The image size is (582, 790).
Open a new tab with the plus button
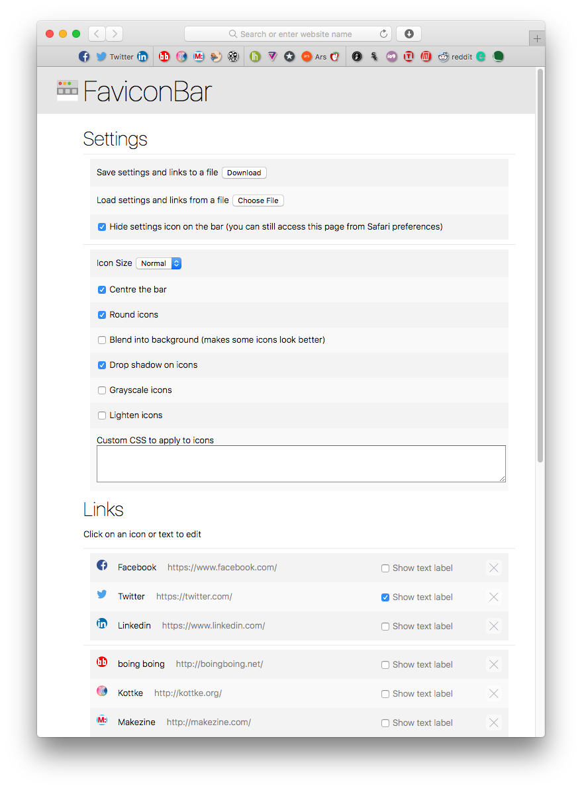(x=537, y=38)
